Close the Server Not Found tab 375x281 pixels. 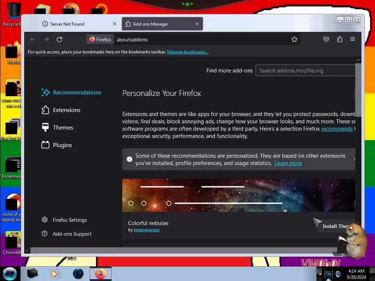(x=115, y=24)
